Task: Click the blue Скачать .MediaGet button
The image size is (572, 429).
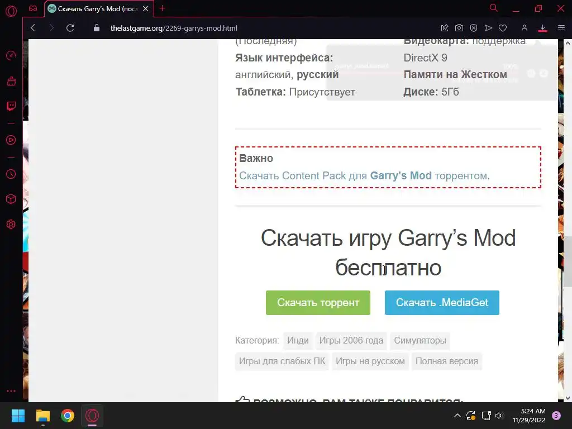Action: (442, 302)
